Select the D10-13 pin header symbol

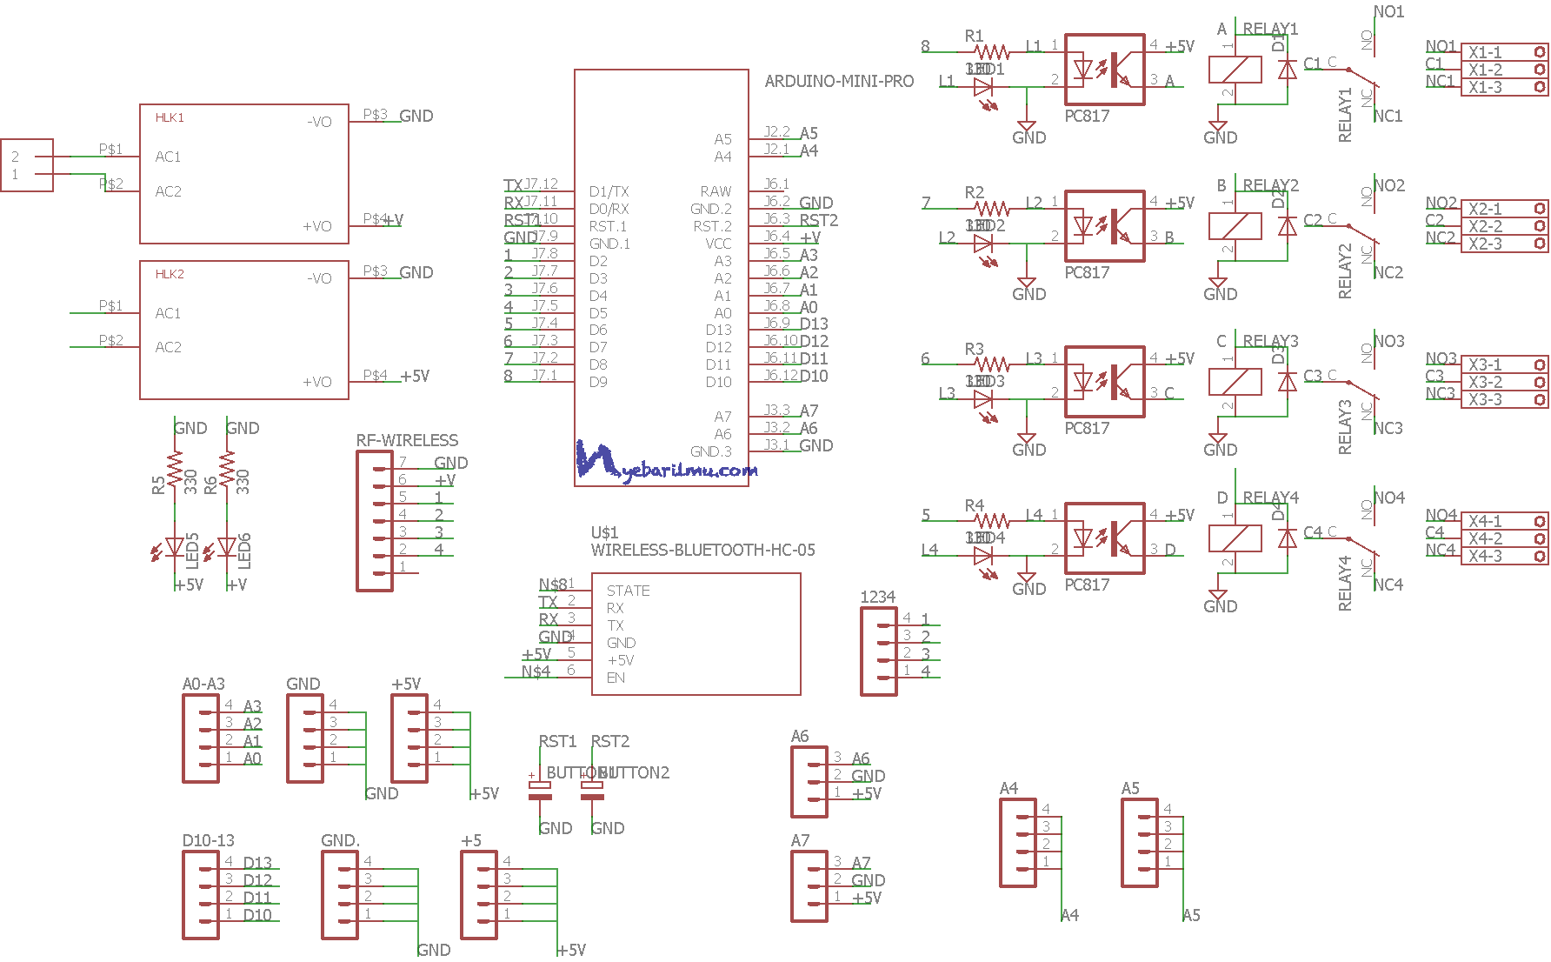[x=201, y=895]
